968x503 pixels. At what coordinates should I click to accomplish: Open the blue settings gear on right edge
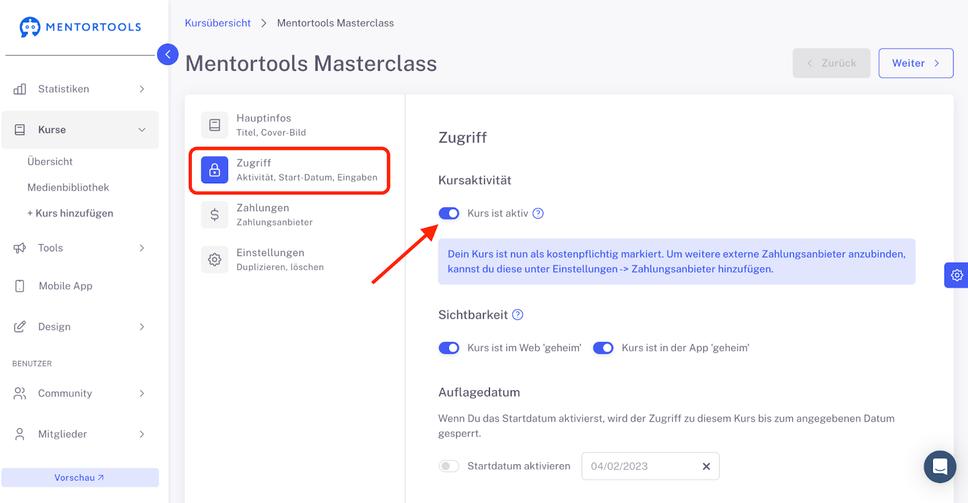click(x=957, y=275)
